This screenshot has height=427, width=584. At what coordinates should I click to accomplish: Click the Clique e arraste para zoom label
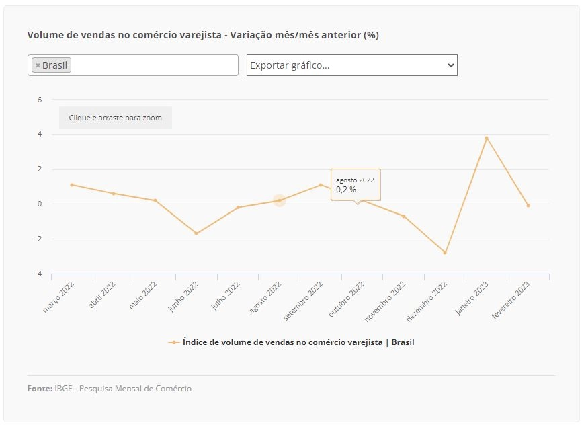point(116,118)
